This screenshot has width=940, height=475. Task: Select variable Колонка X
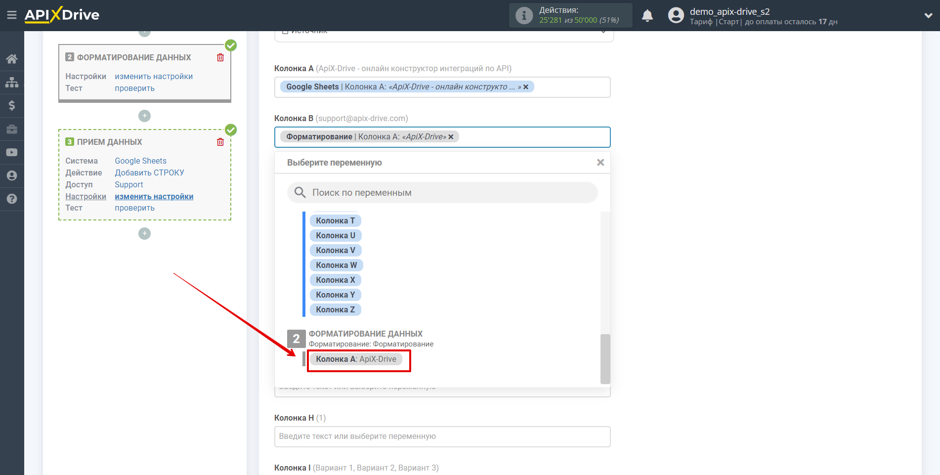click(x=336, y=280)
